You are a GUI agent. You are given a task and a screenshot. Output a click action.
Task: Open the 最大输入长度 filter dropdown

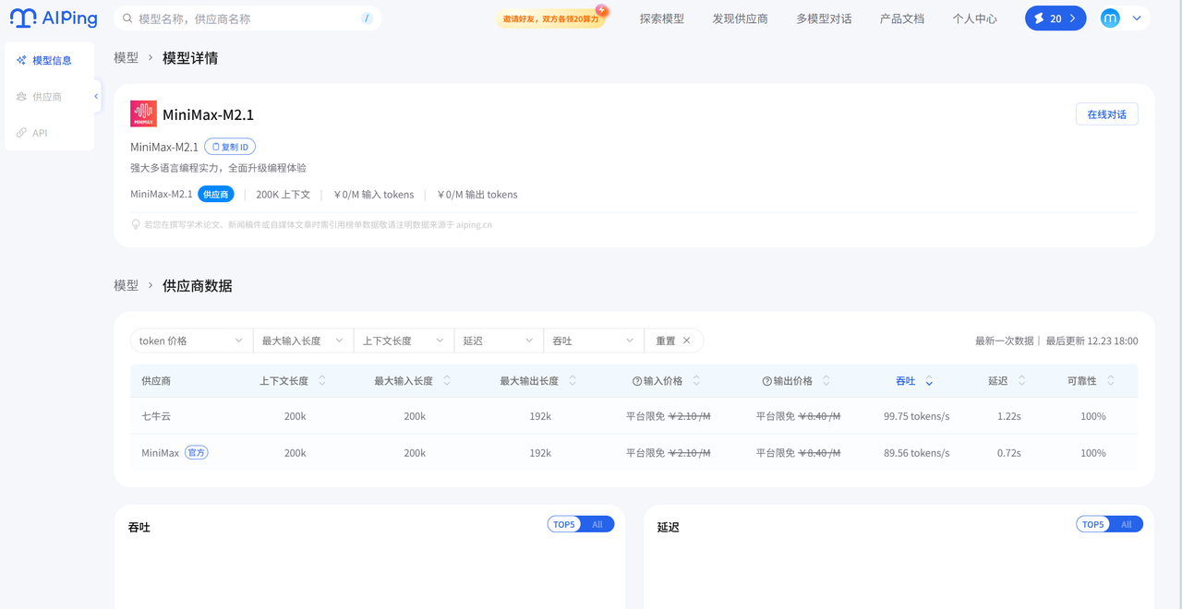pyautogui.click(x=303, y=340)
